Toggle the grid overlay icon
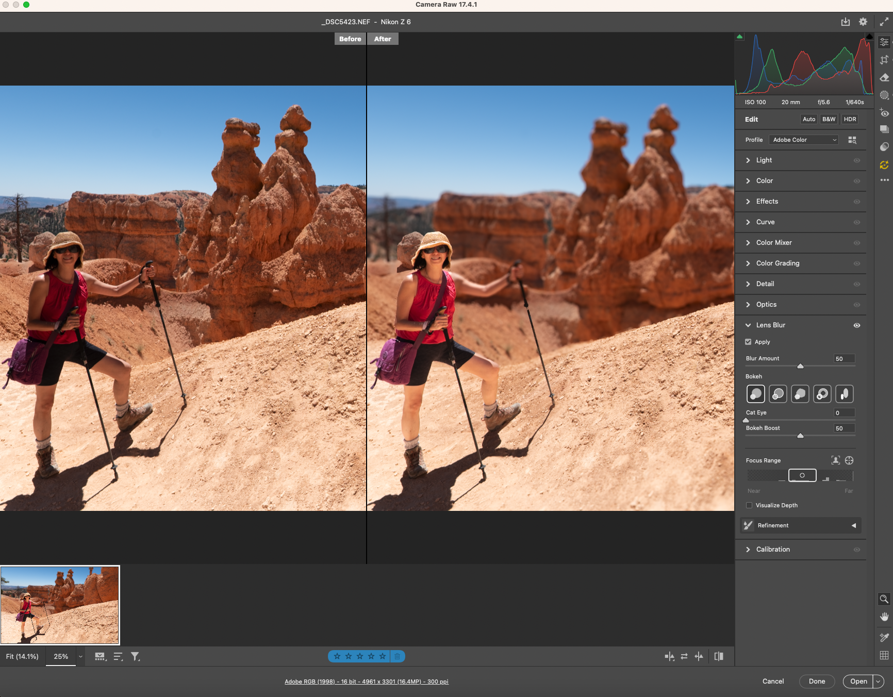Image resolution: width=893 pixels, height=697 pixels. (884, 655)
